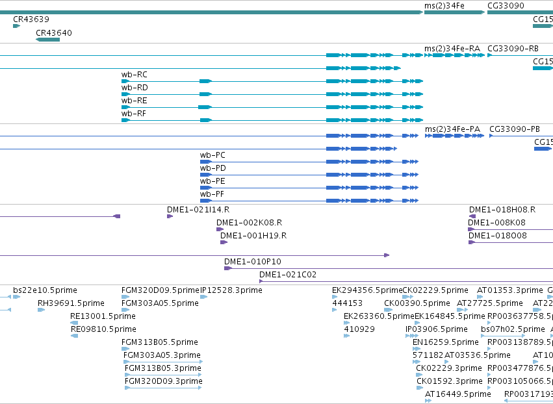Select EST label CK02229.3prime
553x404 pixels.
tap(449, 368)
